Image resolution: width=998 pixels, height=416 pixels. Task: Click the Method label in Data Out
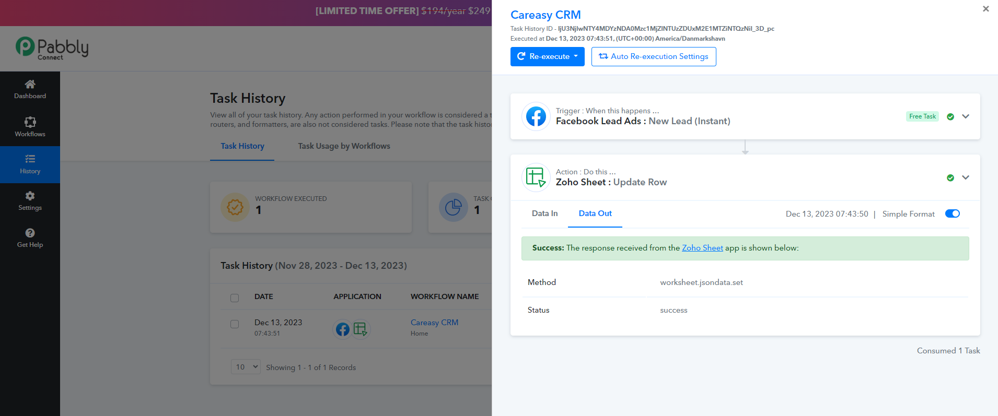[542, 282]
